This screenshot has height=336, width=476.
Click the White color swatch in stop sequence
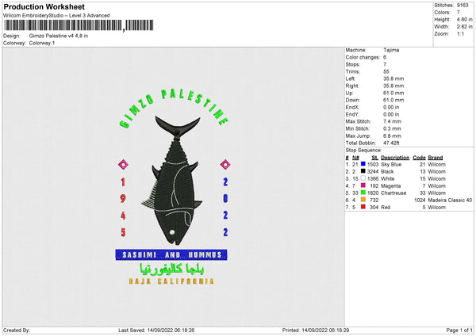point(363,178)
